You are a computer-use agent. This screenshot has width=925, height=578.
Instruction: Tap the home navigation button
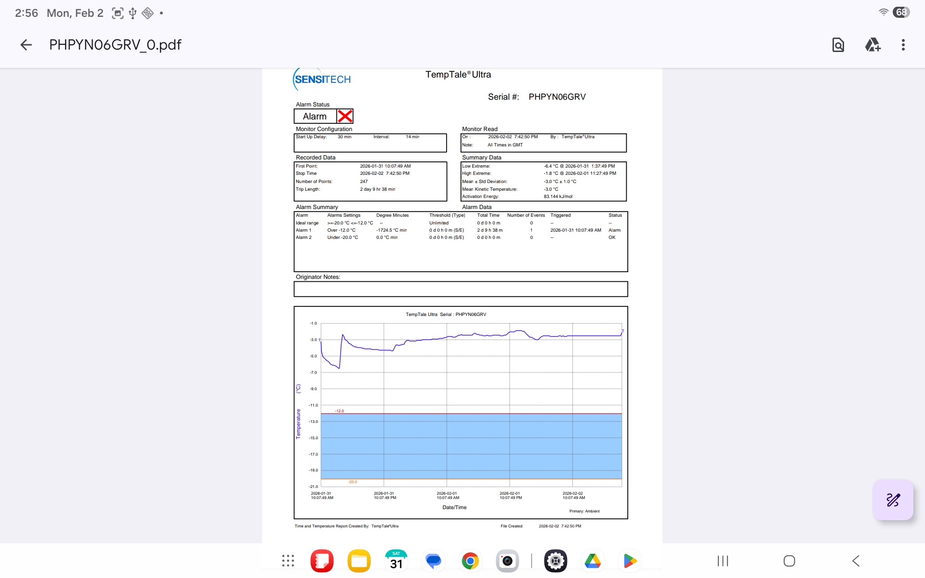[x=789, y=561]
